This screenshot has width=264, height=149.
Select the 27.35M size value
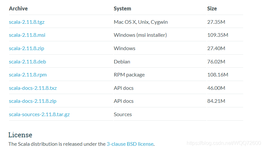click(x=216, y=22)
